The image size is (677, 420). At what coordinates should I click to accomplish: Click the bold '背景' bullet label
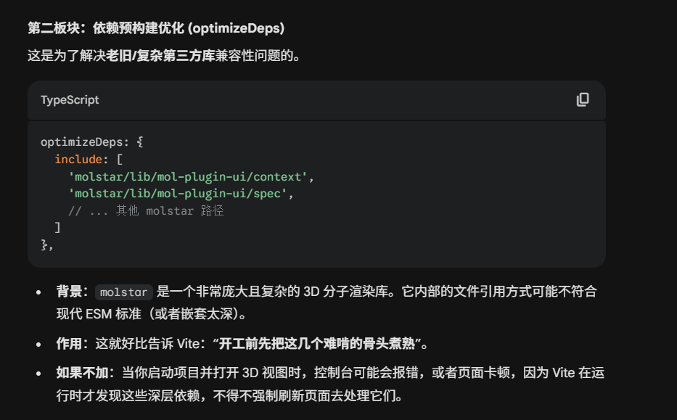[x=72, y=292]
